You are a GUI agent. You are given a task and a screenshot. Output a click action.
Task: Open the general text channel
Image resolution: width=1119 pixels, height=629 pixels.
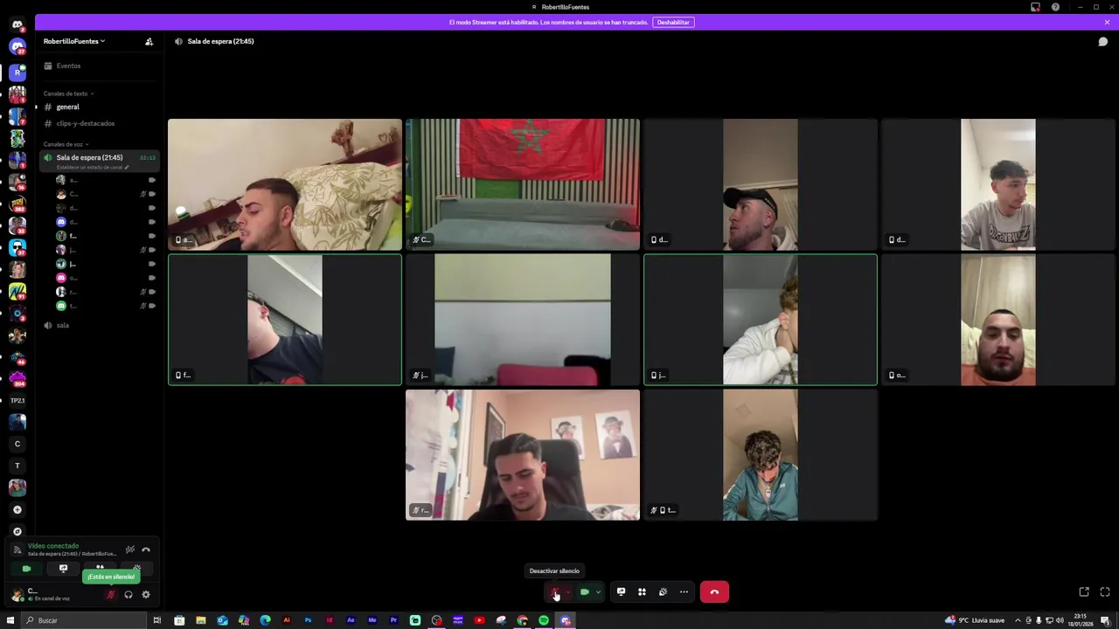(x=98, y=107)
